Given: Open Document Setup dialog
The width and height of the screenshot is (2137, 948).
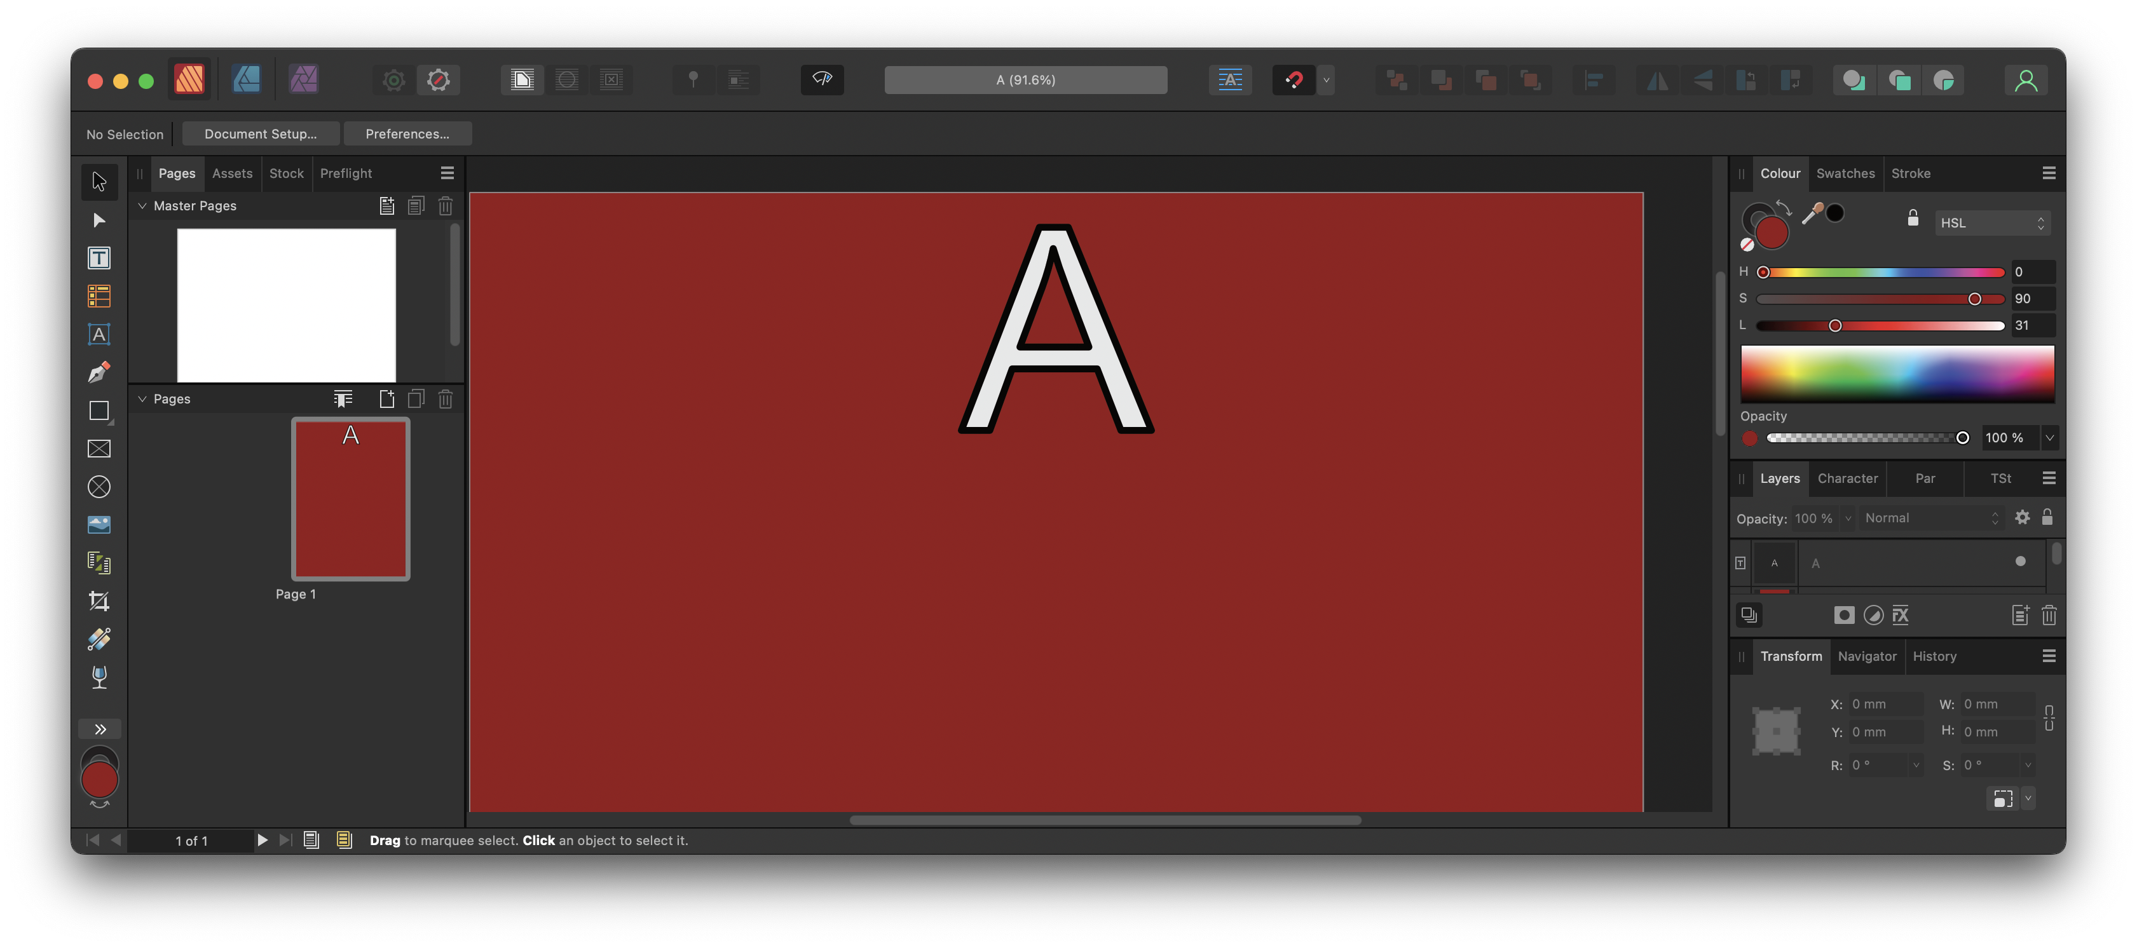Looking at the screenshot, I should pos(261,133).
